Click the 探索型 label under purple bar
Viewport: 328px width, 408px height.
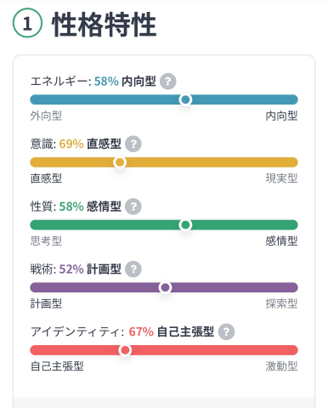[281, 303]
